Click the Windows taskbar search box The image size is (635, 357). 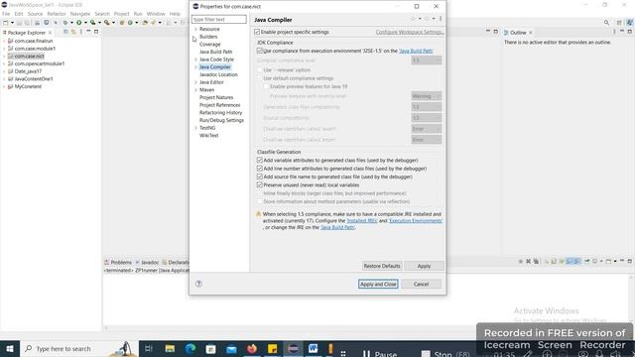79,348
